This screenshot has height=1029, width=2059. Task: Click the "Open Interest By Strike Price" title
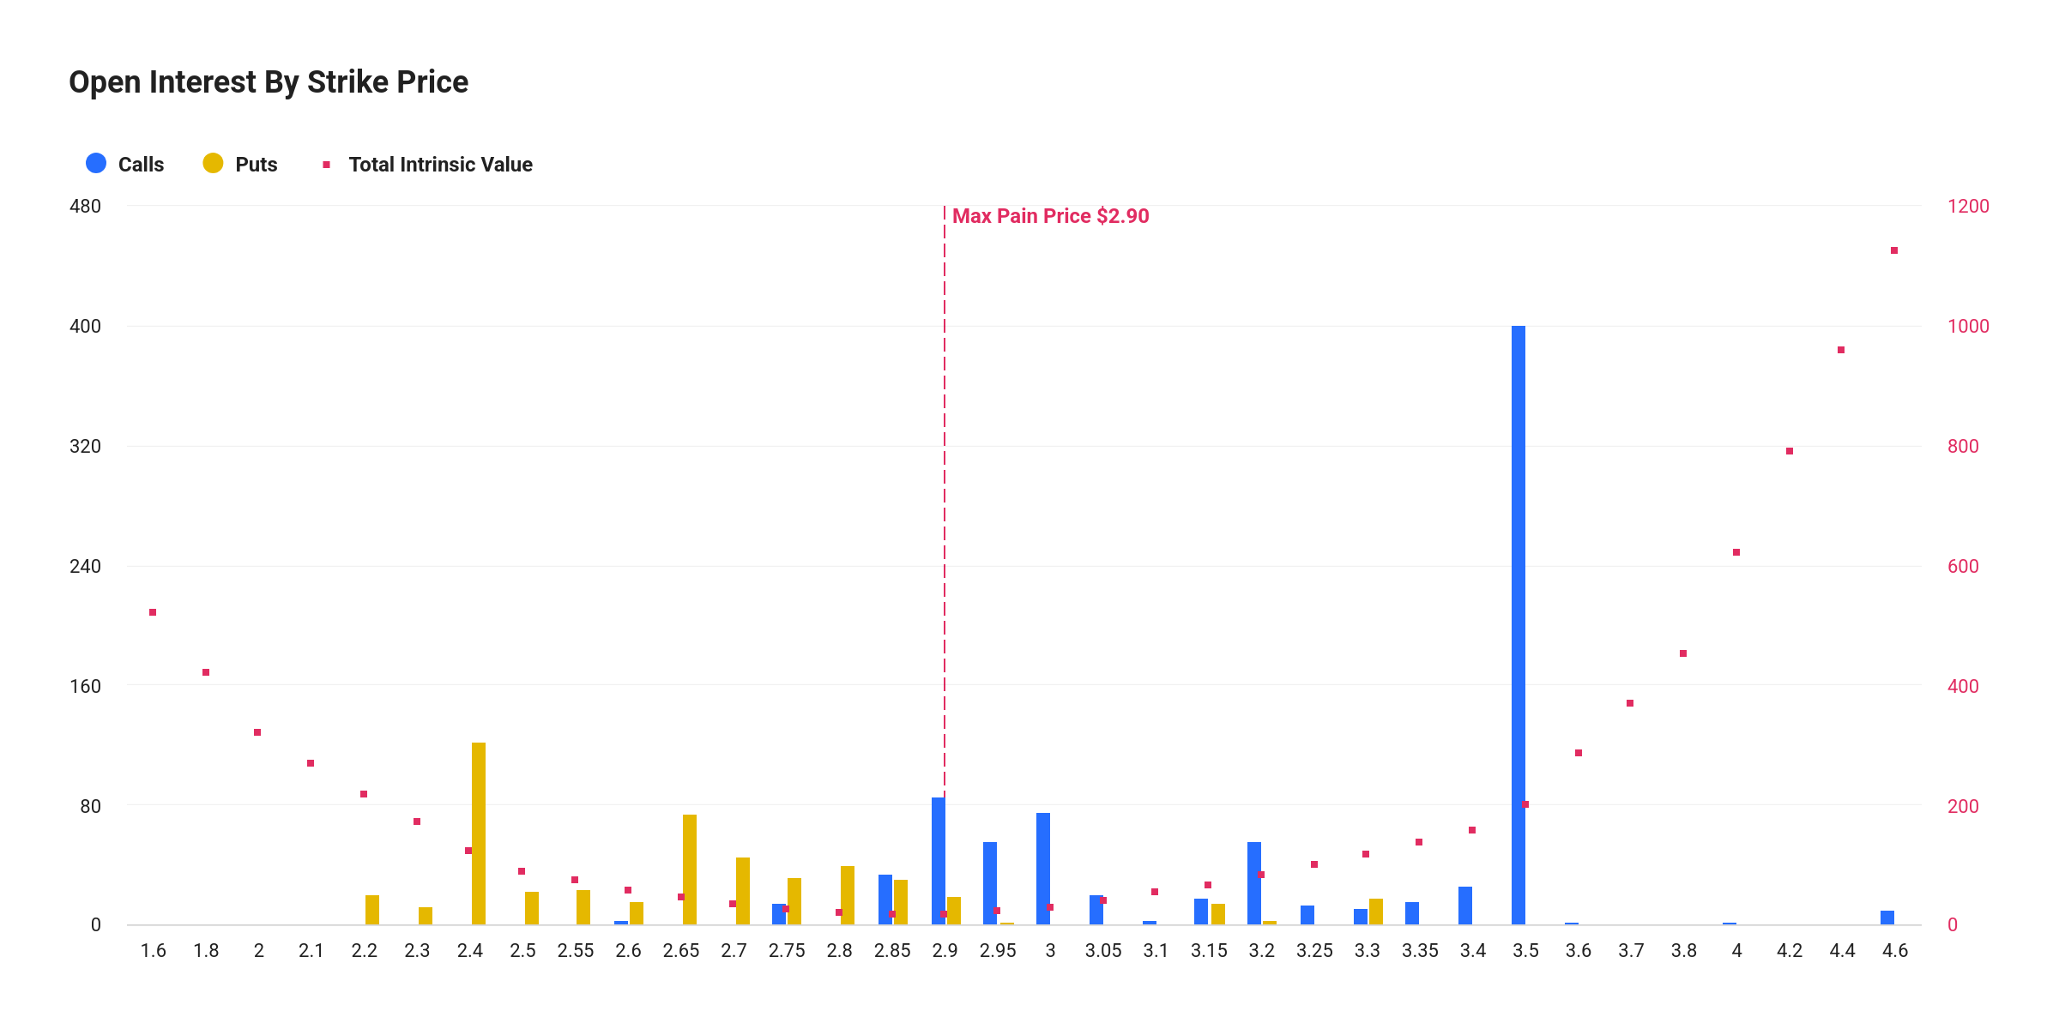[x=269, y=82]
